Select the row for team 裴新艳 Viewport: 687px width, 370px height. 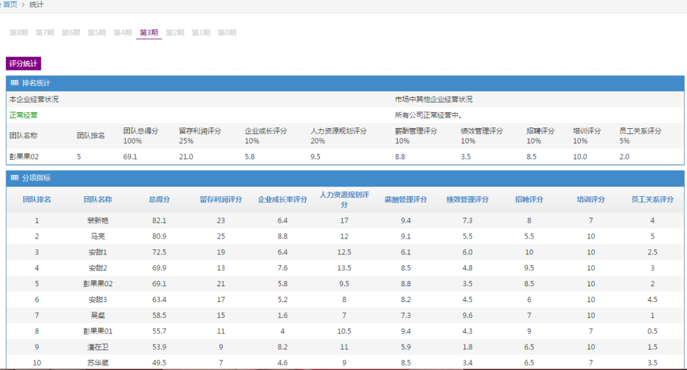click(x=98, y=220)
